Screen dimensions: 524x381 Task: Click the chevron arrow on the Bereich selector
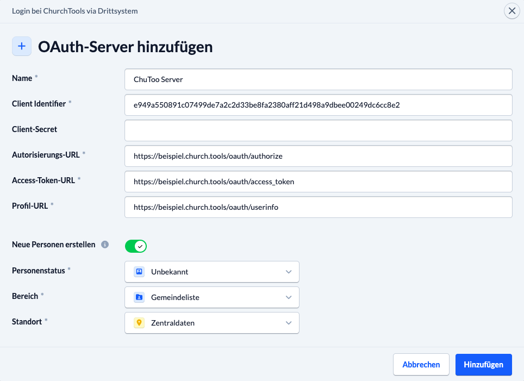[x=289, y=297]
